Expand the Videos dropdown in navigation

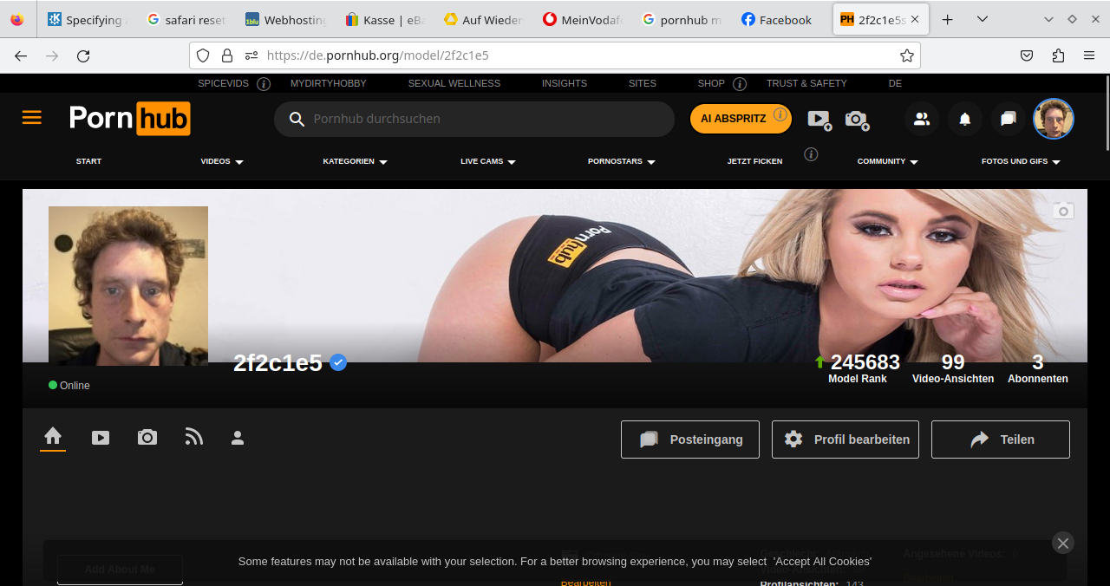tap(222, 161)
